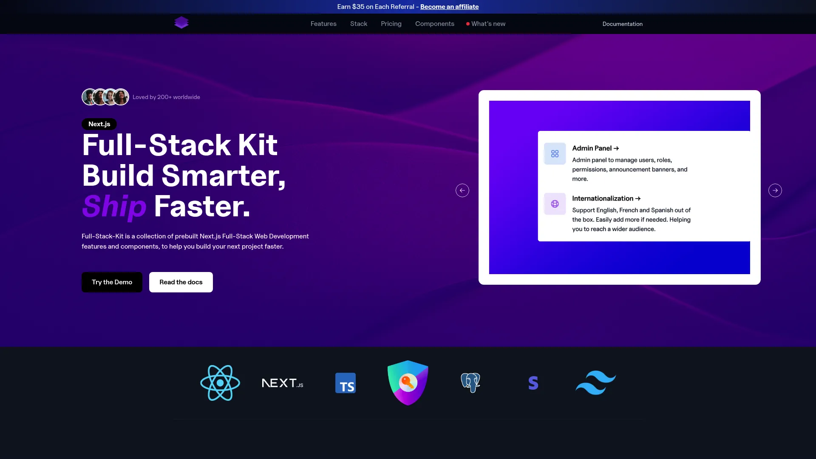Select the Stripe logo
Screen dimensions: 816x459
533,382
